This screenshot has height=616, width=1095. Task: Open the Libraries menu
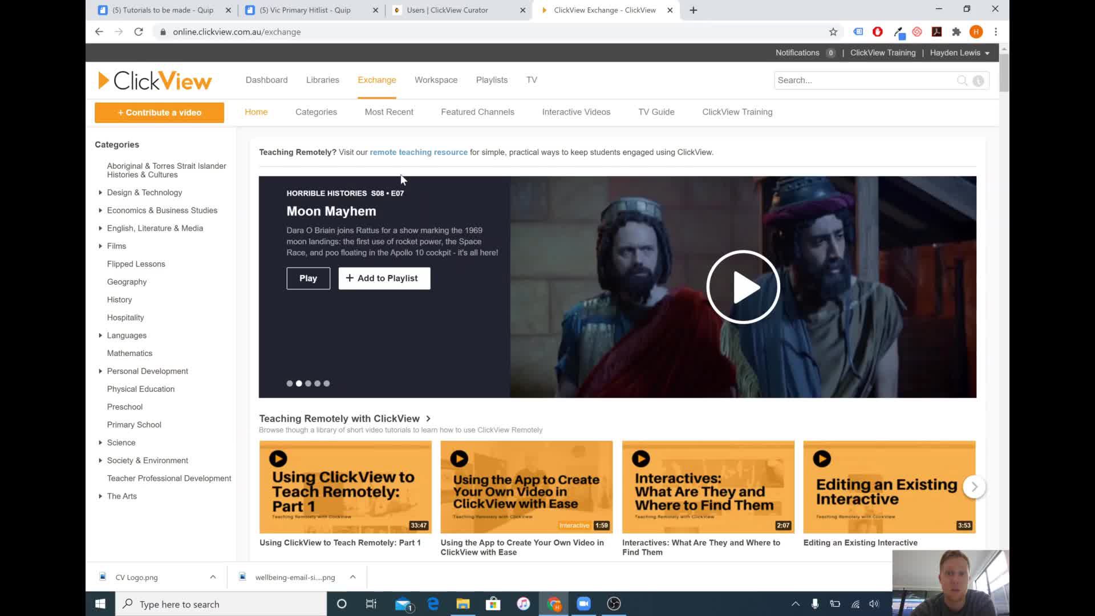point(322,80)
